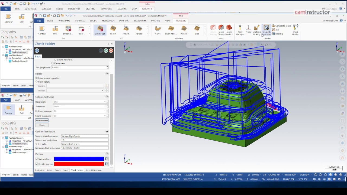Open the FILE menu in front window
Viewport: 347px width, 195px height.
[39, 21]
